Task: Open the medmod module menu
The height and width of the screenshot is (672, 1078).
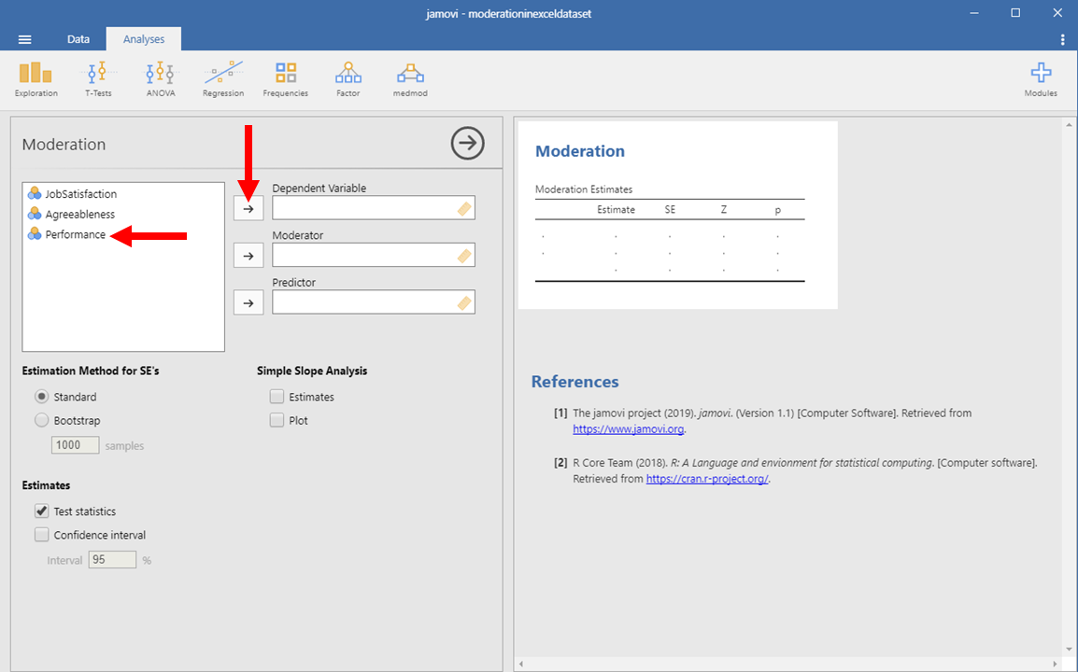Action: click(409, 78)
